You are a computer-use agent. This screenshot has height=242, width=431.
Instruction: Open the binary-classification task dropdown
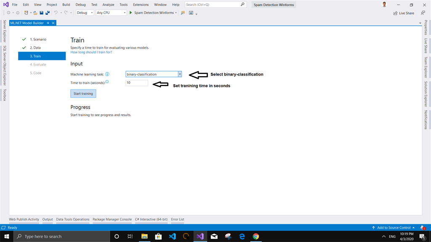tap(180, 74)
